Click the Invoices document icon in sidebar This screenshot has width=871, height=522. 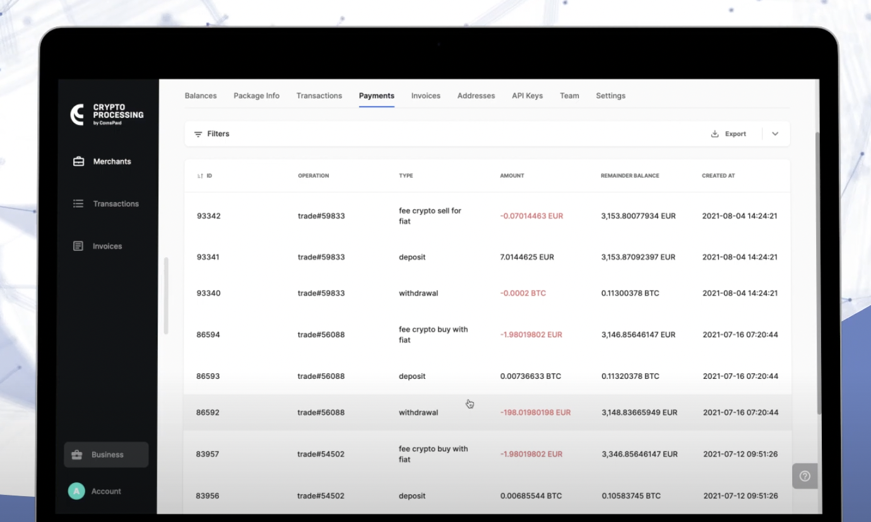(78, 246)
